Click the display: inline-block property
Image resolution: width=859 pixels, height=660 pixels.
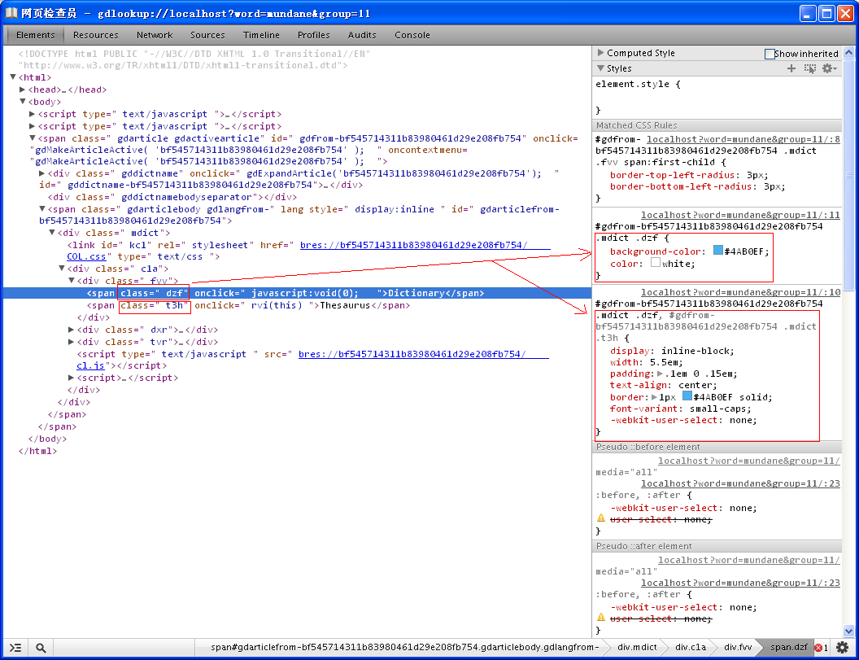coord(672,351)
